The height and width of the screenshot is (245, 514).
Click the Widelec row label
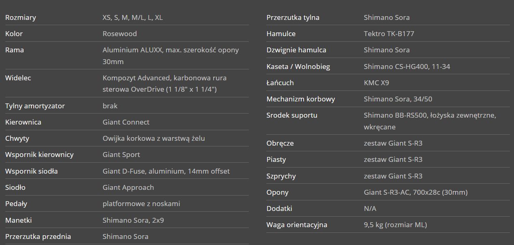tap(18, 78)
